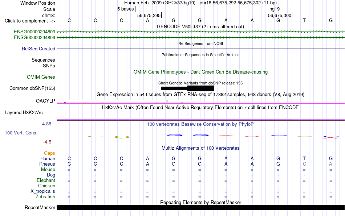Image resolution: width=345 pixels, height=216 pixels.
Task: Click the '5 bases' scale label
Action: coord(125,9)
